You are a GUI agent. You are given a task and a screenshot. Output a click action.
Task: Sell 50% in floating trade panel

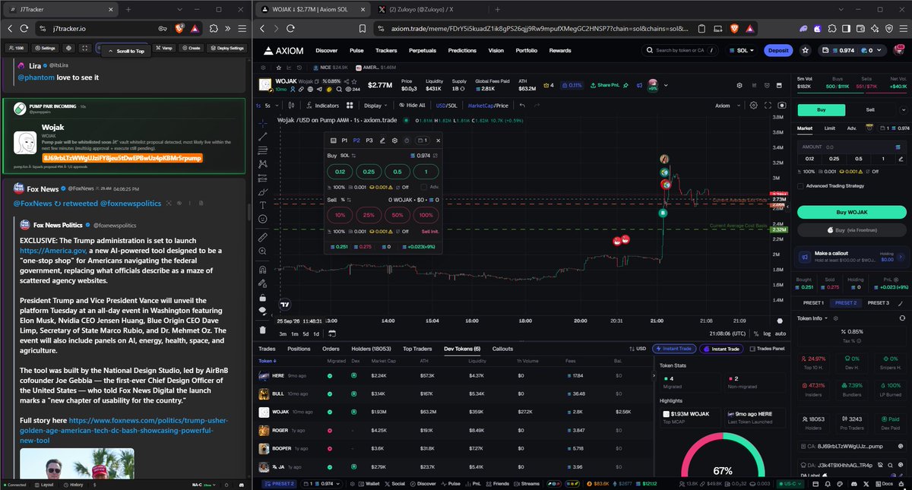coord(397,217)
